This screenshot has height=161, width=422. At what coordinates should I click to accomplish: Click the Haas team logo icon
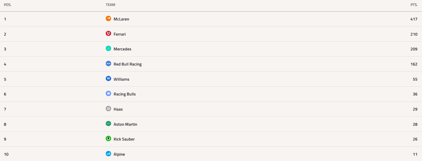click(x=108, y=109)
